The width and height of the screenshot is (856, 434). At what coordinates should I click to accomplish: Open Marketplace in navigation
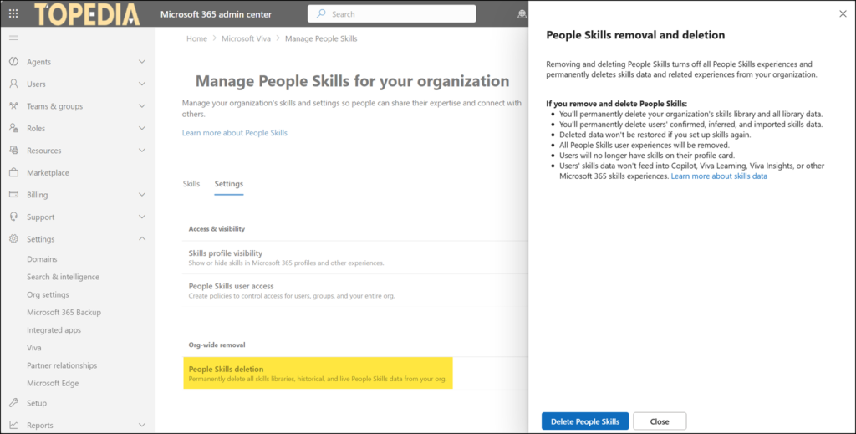48,172
